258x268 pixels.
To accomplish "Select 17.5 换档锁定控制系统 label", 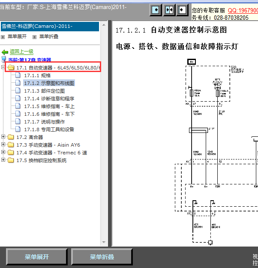I will (42, 160).
